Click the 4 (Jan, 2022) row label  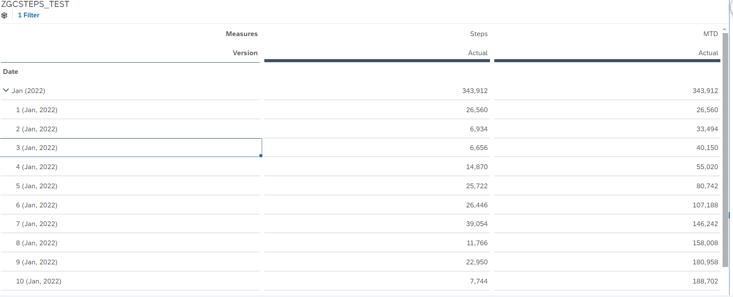pyautogui.click(x=37, y=167)
